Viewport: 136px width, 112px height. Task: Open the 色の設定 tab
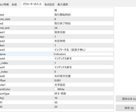[x=49, y=4]
